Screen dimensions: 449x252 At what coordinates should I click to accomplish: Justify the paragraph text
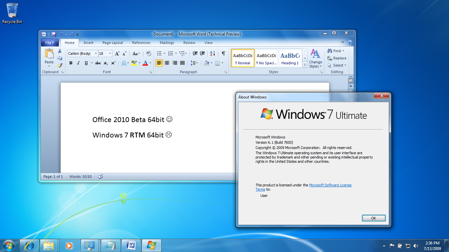click(182, 63)
